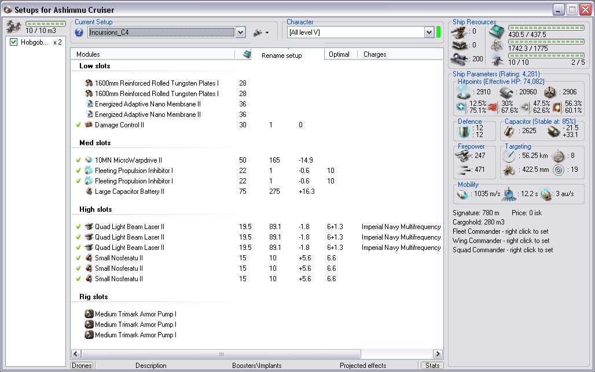Click the turret firepower icon showing 247
Viewport: 595px width, 372px height.
462,156
